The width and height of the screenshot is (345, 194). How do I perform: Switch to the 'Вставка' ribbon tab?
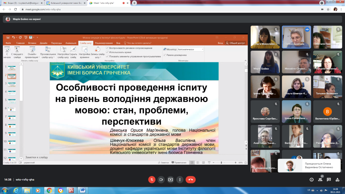point(32,43)
